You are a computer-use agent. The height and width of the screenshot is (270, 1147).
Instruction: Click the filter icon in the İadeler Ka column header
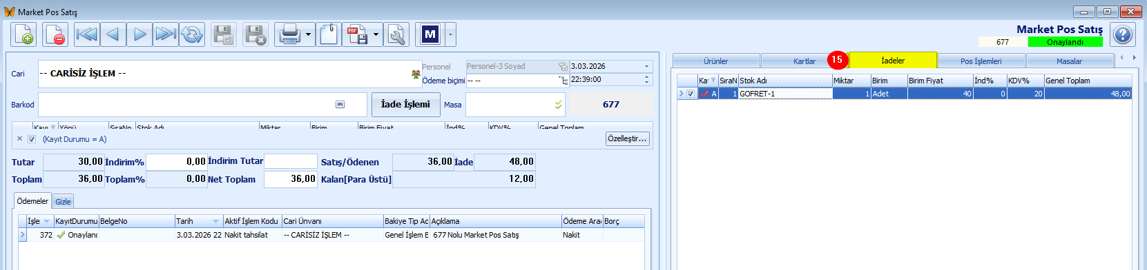point(713,81)
